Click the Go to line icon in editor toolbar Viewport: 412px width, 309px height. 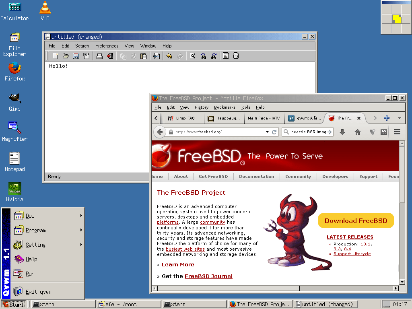click(x=157, y=56)
